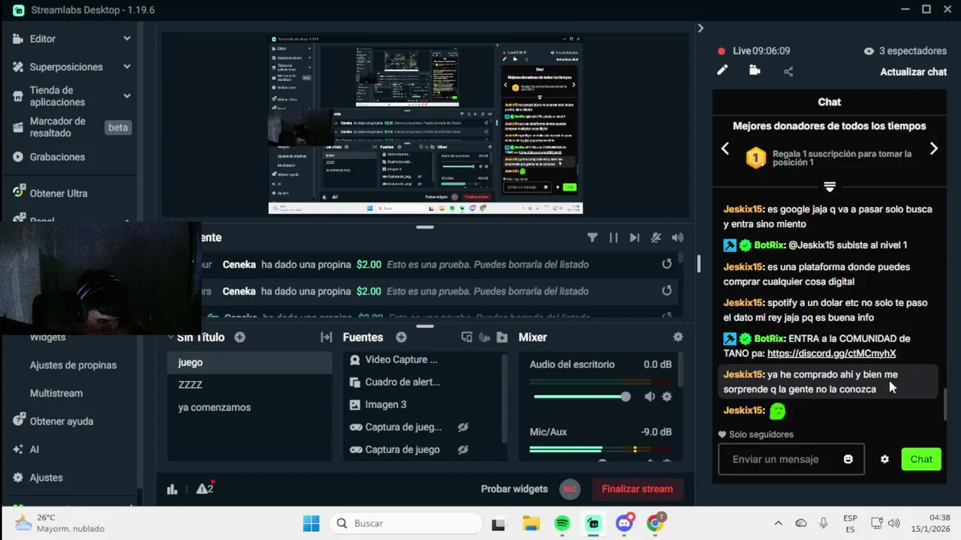
Task: Open Obtener ayuda help icon
Action: [x=19, y=421]
